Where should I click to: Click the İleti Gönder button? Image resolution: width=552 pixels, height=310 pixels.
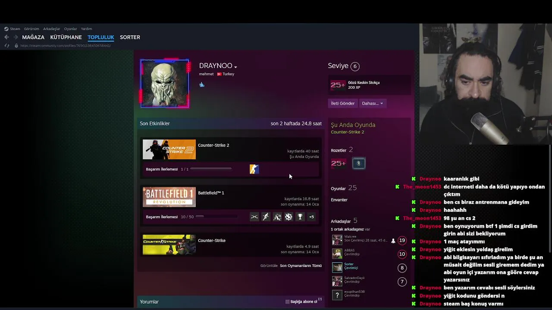tap(342, 103)
